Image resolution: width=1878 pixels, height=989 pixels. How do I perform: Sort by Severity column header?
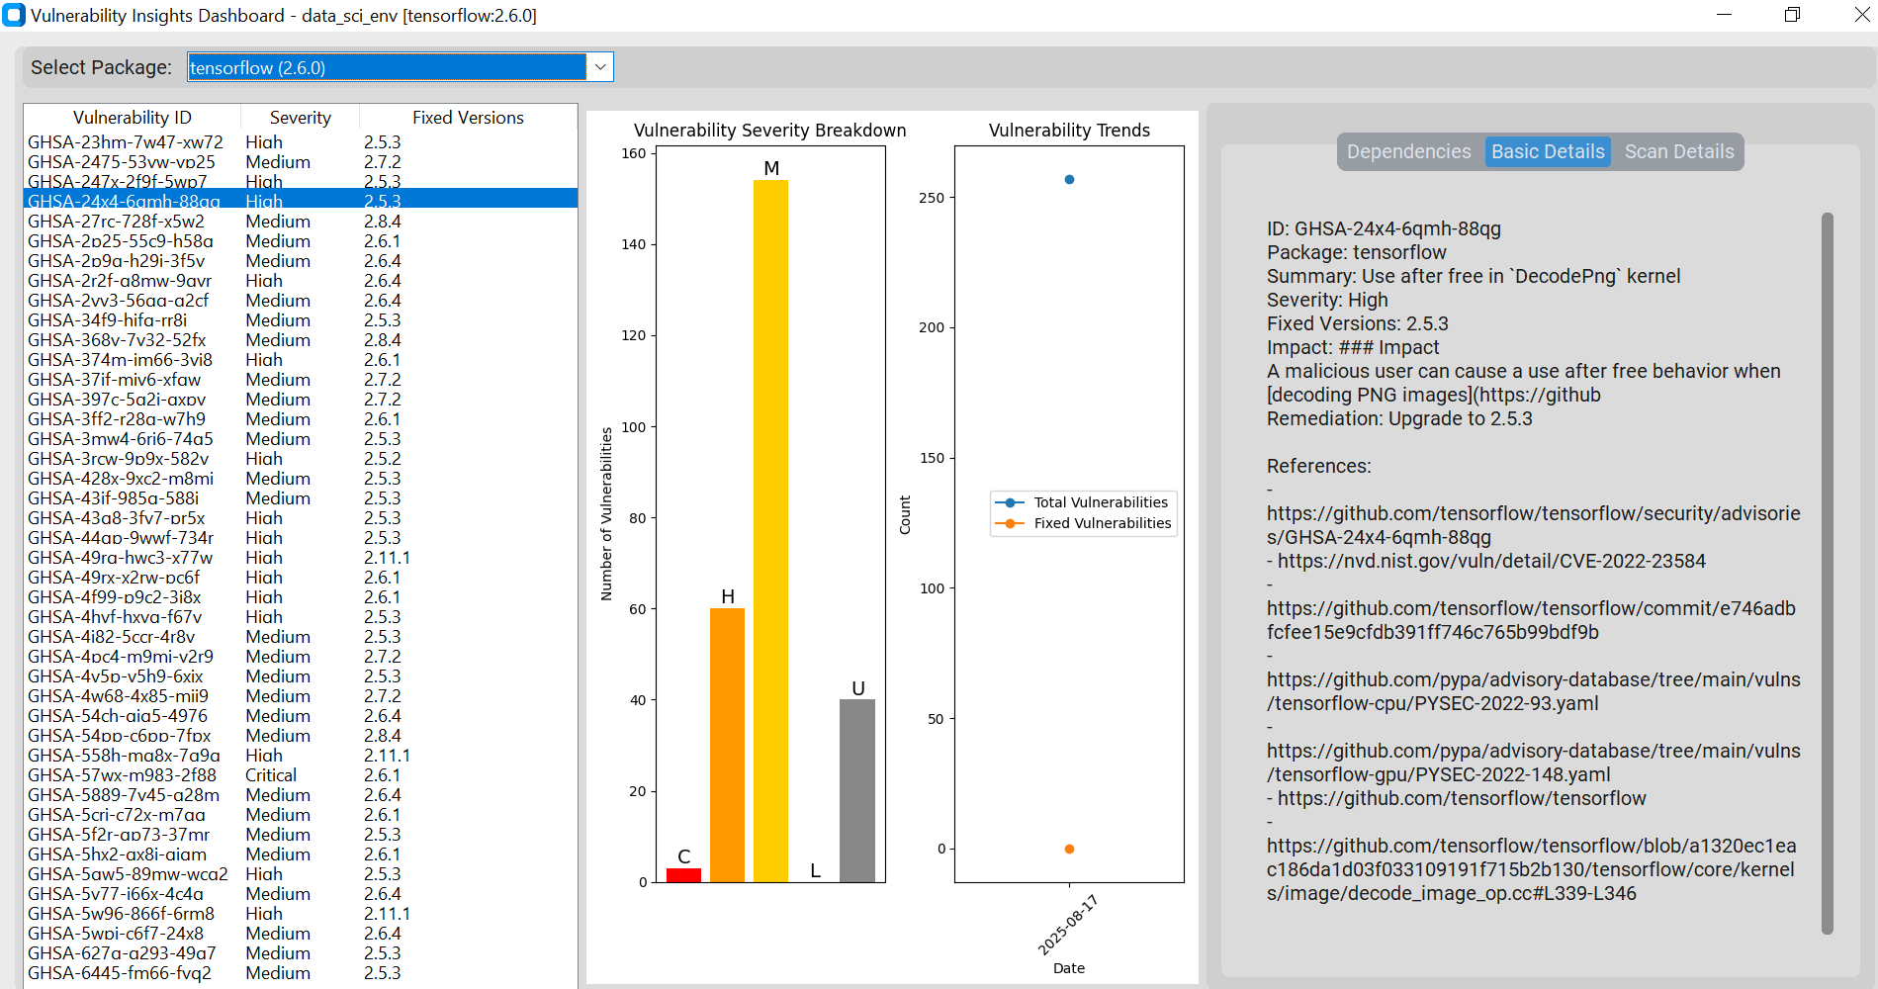pos(301,118)
